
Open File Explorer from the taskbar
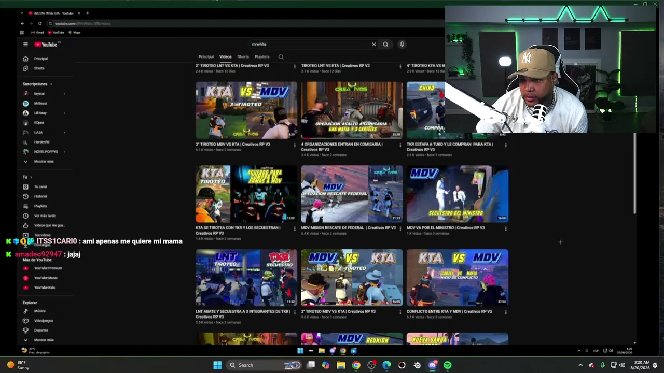(341, 365)
